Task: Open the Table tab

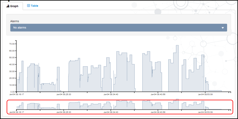Action: [33, 6]
